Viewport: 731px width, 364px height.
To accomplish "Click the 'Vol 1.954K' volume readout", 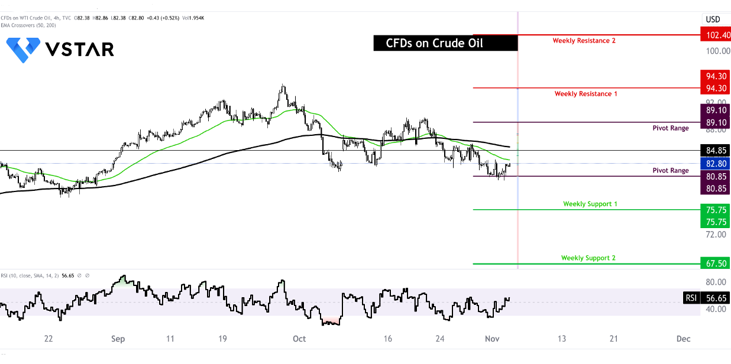I will 193,18.
